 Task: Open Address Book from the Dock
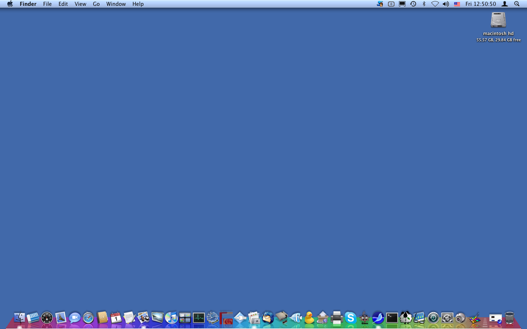(102, 318)
